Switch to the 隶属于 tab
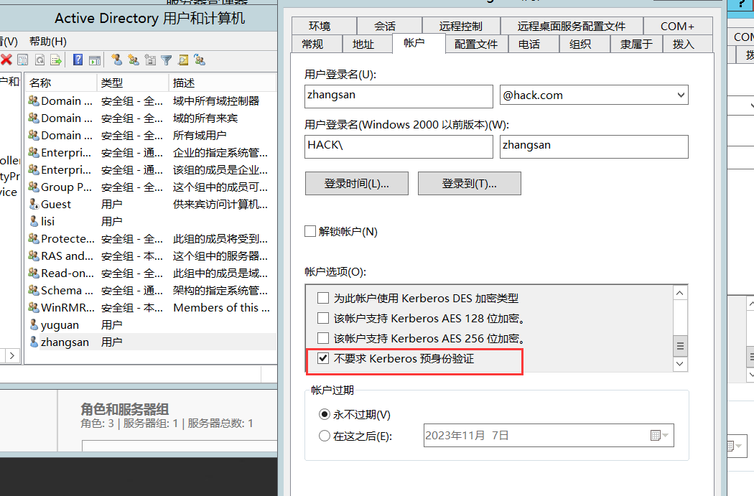754x496 pixels. tap(636, 45)
